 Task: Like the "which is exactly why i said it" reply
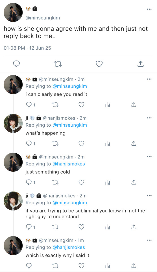81,265
